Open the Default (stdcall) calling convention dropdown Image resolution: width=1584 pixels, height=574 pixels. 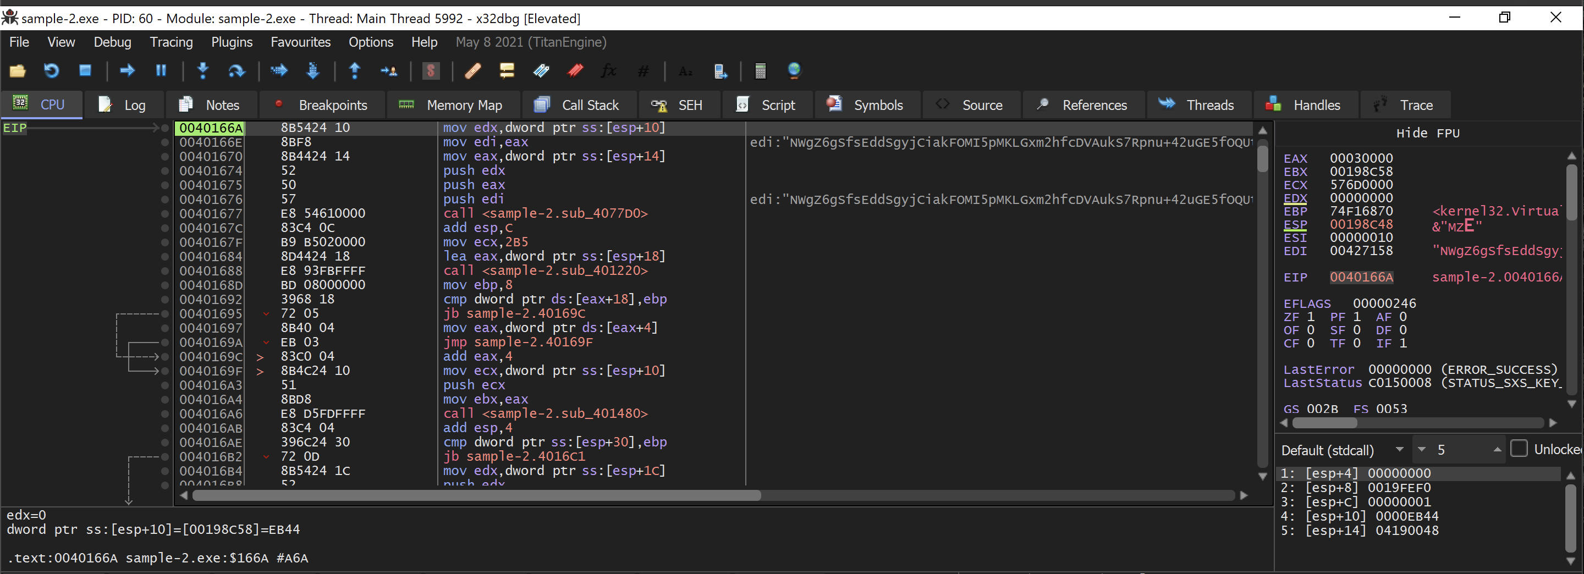[1343, 450]
